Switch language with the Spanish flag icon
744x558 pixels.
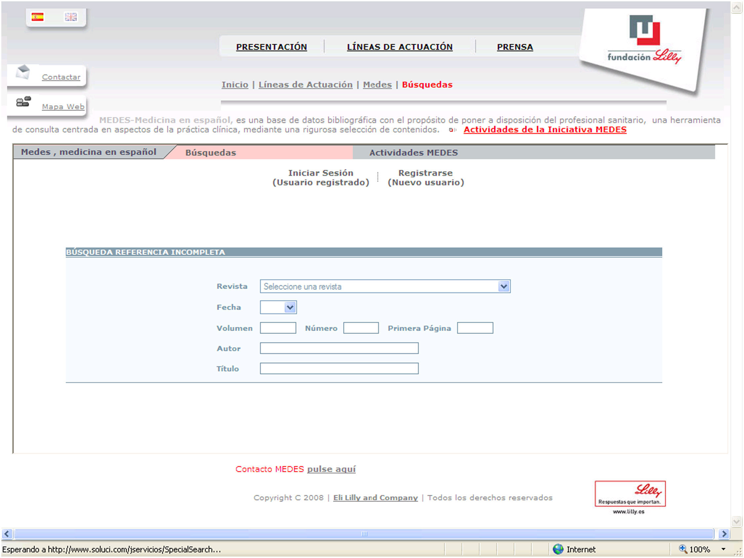point(37,17)
